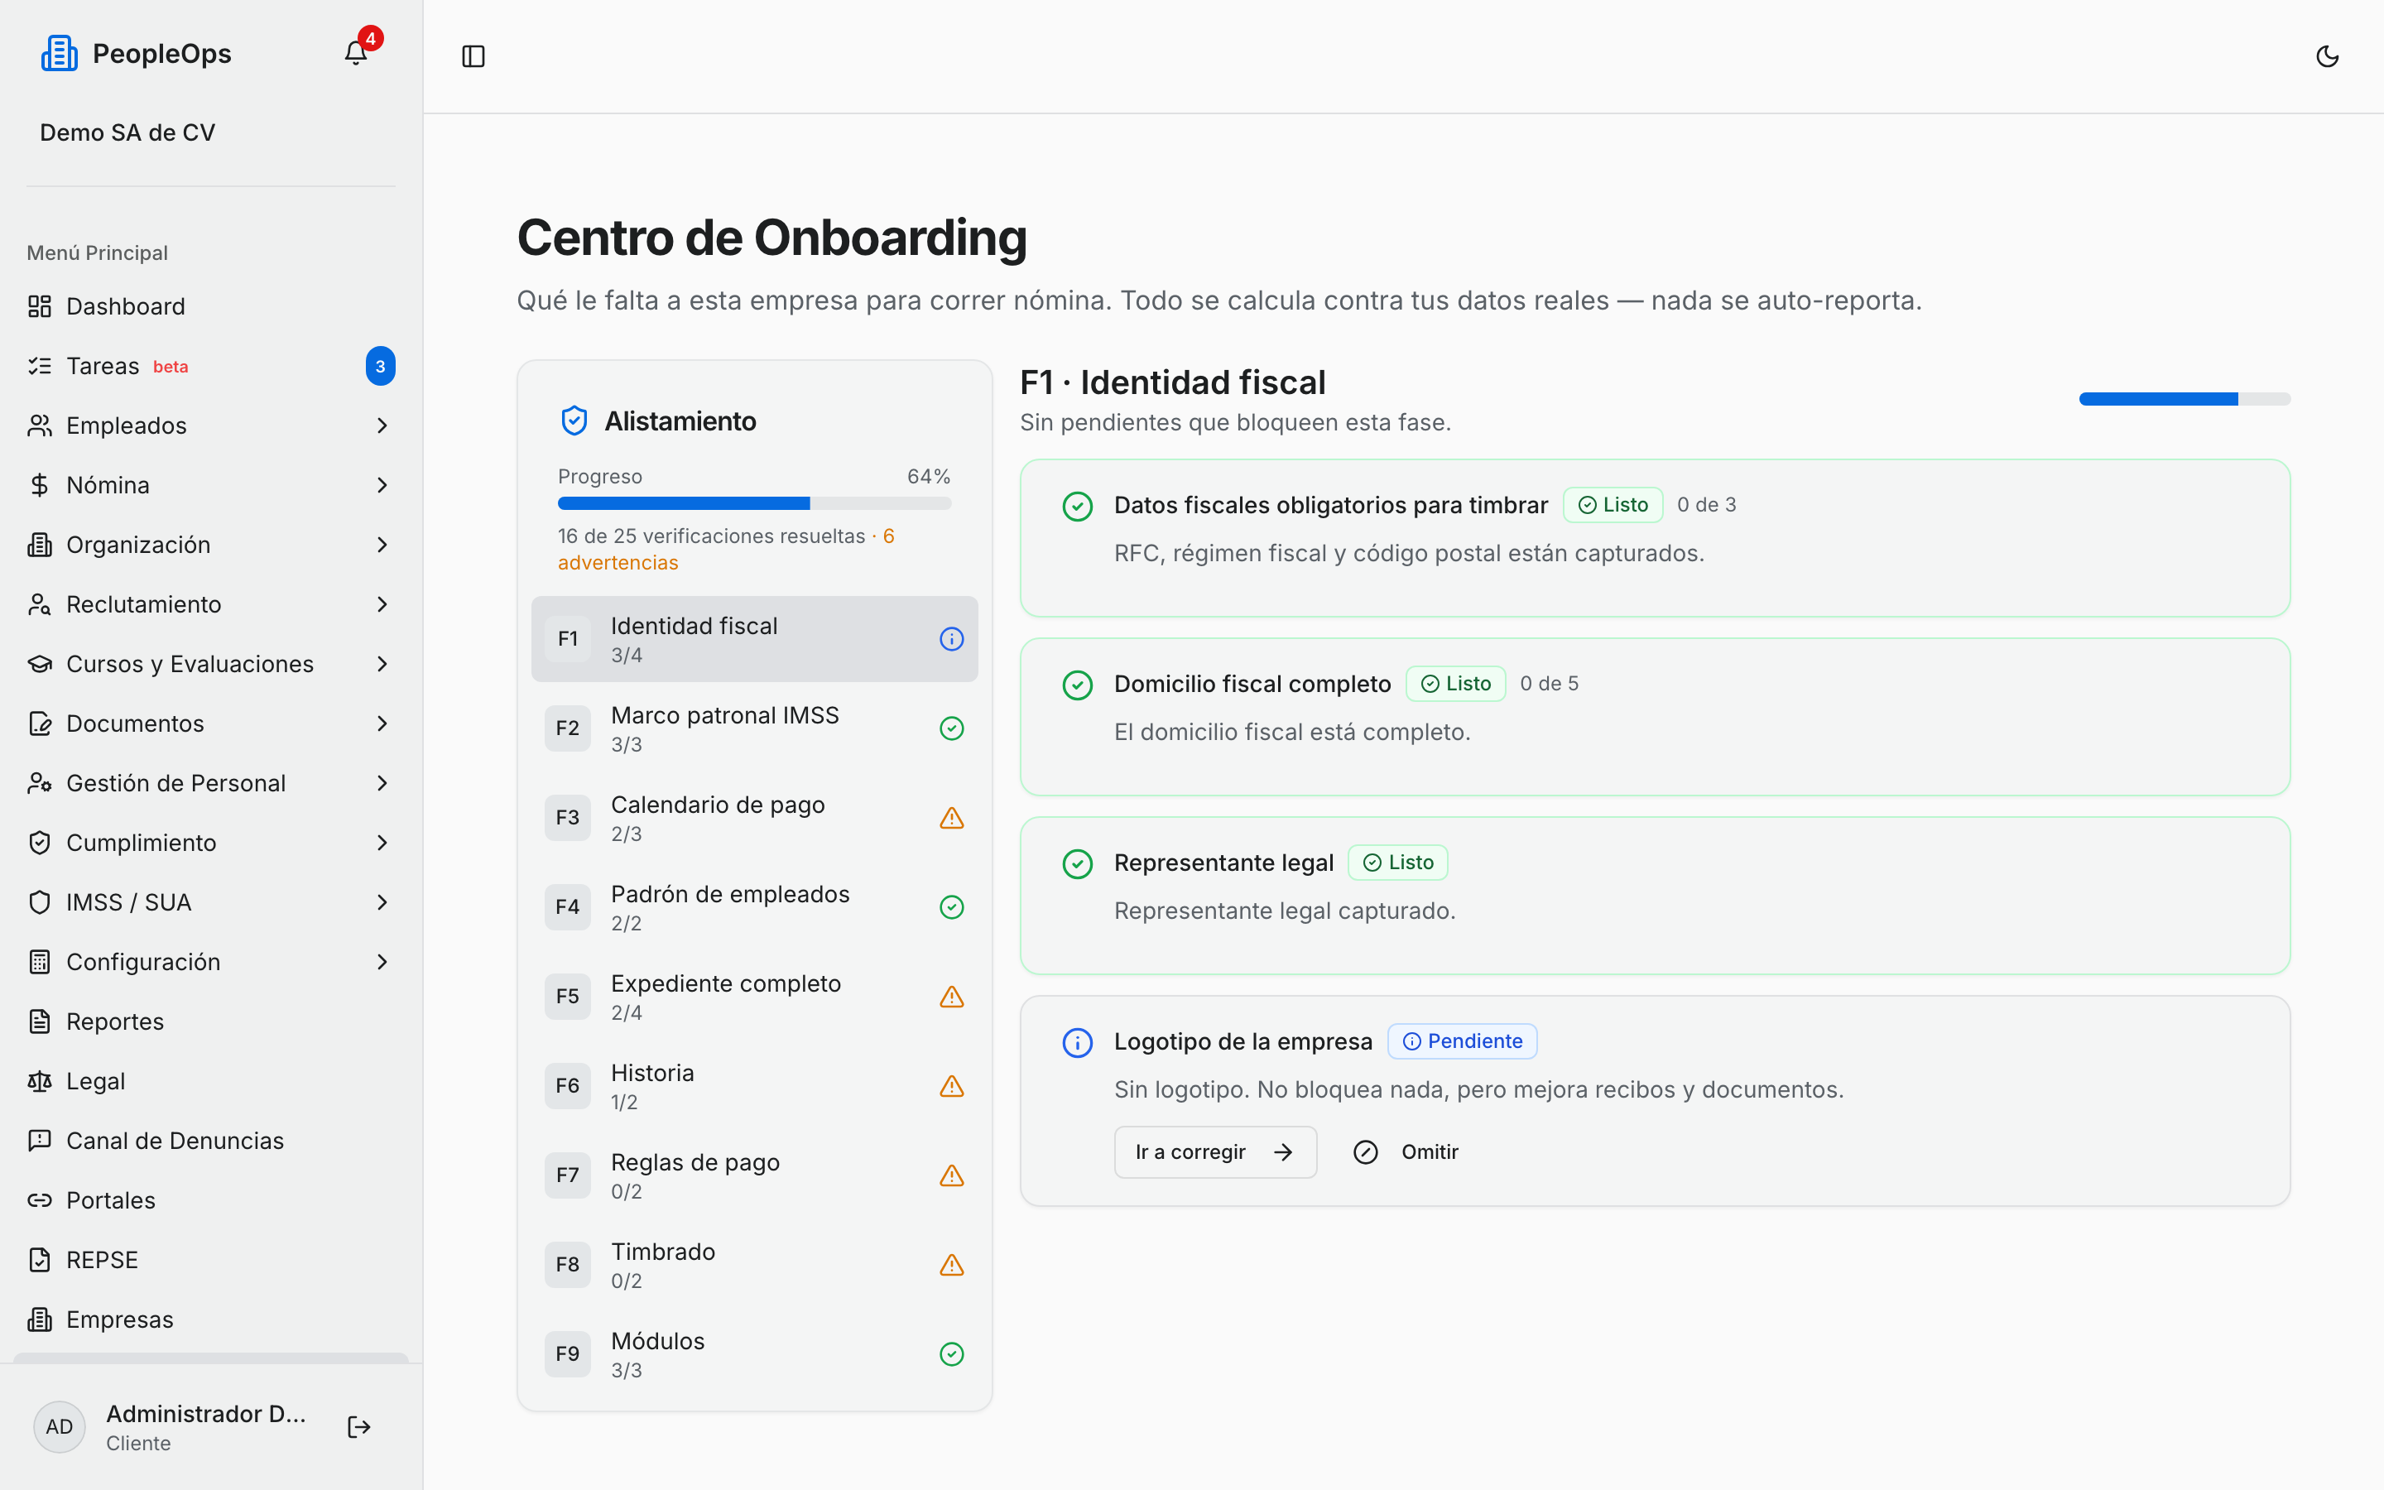
Task: Toggle the sidebar panel icon
Action: 473,56
